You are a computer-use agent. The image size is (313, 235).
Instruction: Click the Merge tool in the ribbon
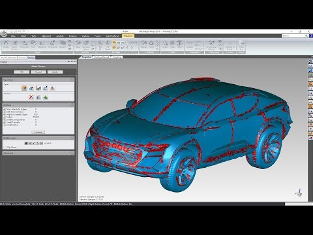coord(144,44)
